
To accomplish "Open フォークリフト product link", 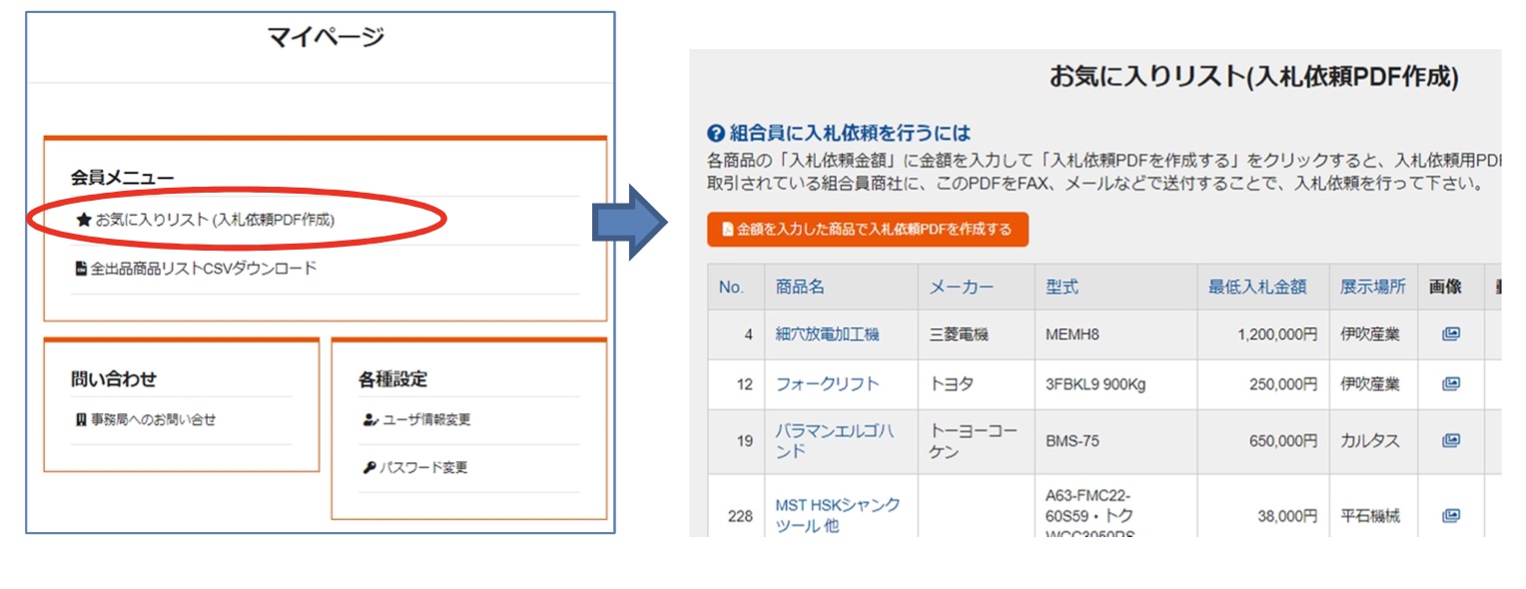I will pos(828,383).
